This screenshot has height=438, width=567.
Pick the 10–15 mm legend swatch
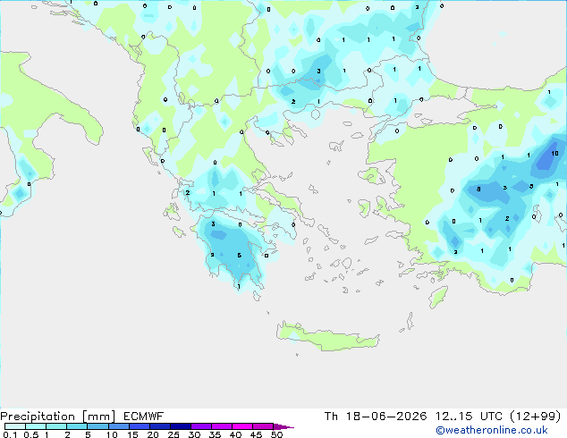coord(119,426)
